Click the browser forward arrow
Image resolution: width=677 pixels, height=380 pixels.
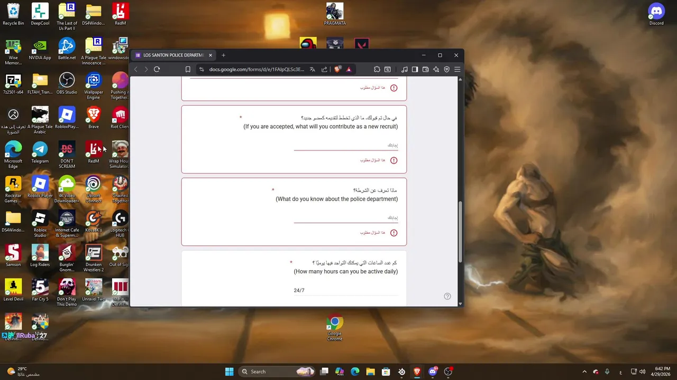(x=146, y=69)
